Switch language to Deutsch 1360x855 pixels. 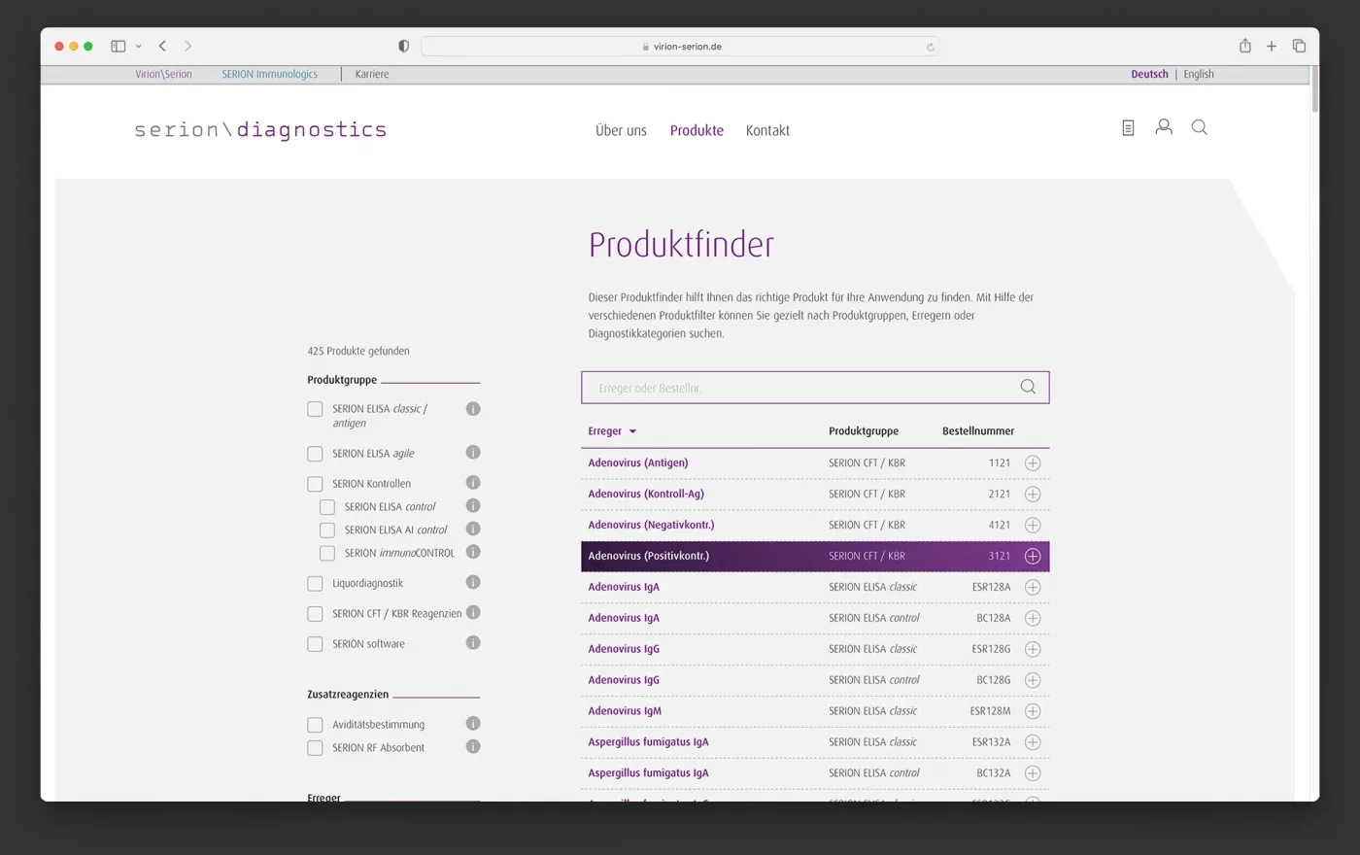click(1149, 74)
